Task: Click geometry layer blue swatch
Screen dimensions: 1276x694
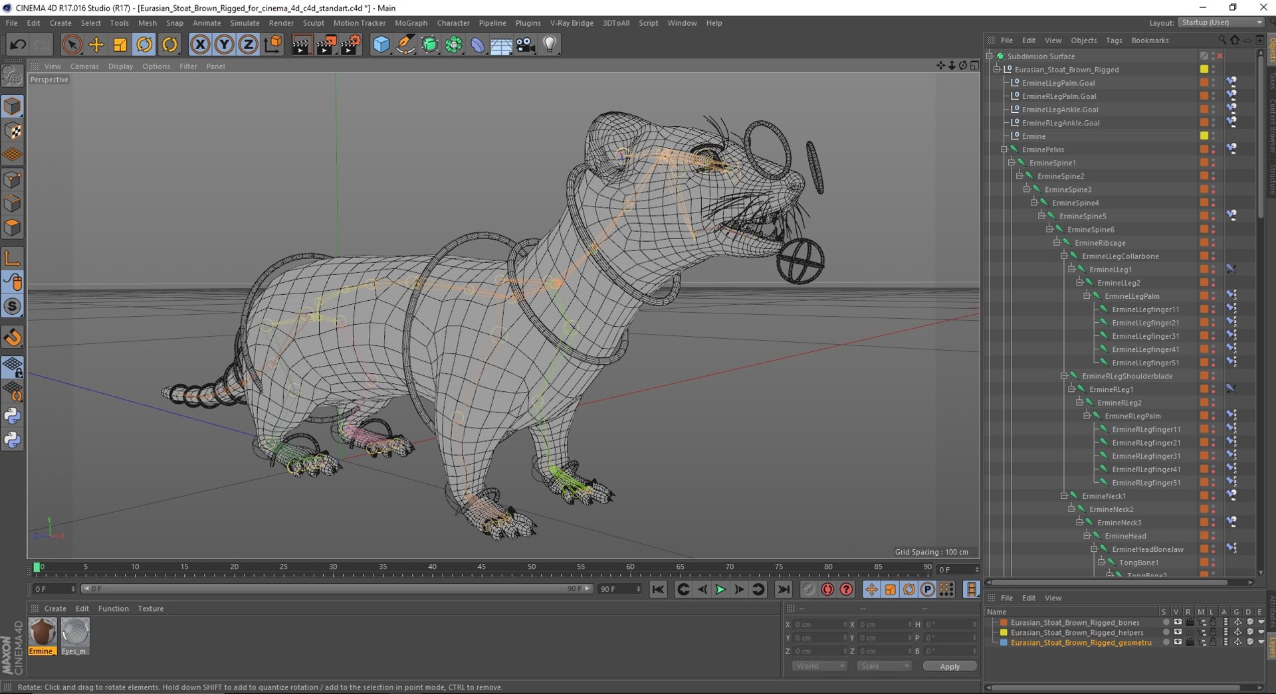Action: click(1004, 643)
